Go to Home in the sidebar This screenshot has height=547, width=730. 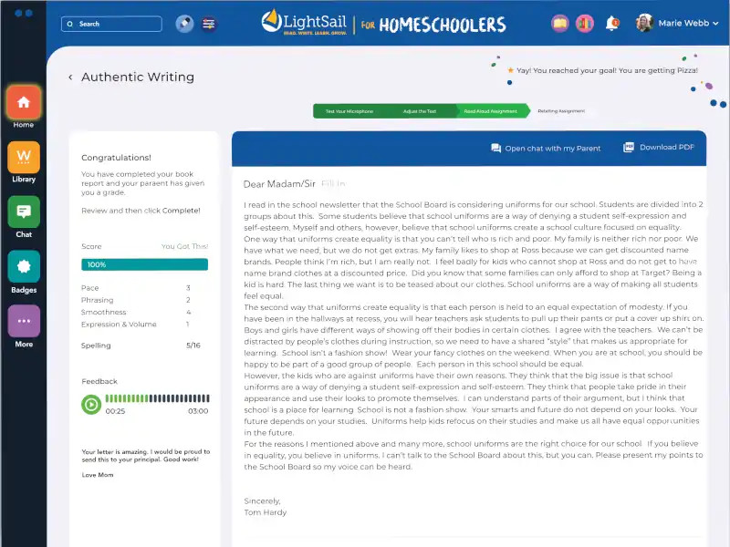pos(24,103)
